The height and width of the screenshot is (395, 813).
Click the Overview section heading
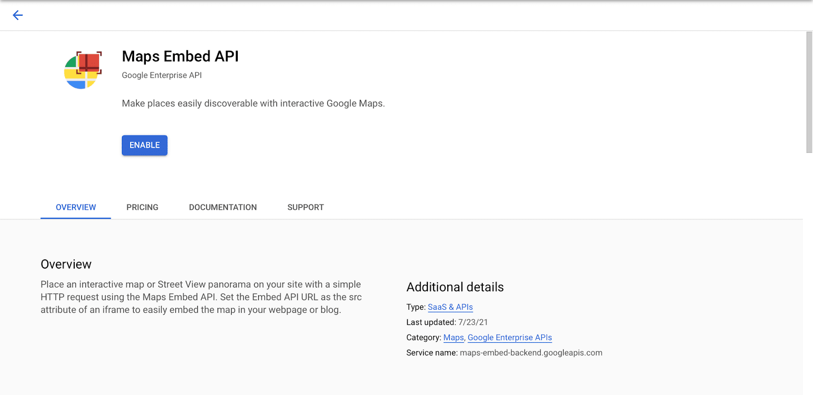[x=66, y=265]
